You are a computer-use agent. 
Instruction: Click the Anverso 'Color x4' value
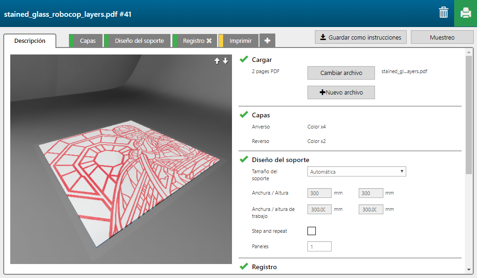pyautogui.click(x=316, y=127)
